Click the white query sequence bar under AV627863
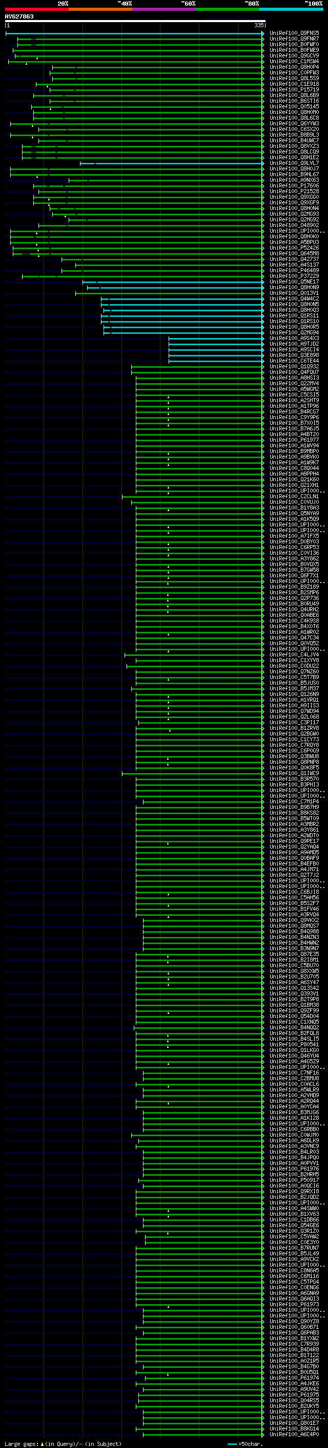 (x=135, y=21)
